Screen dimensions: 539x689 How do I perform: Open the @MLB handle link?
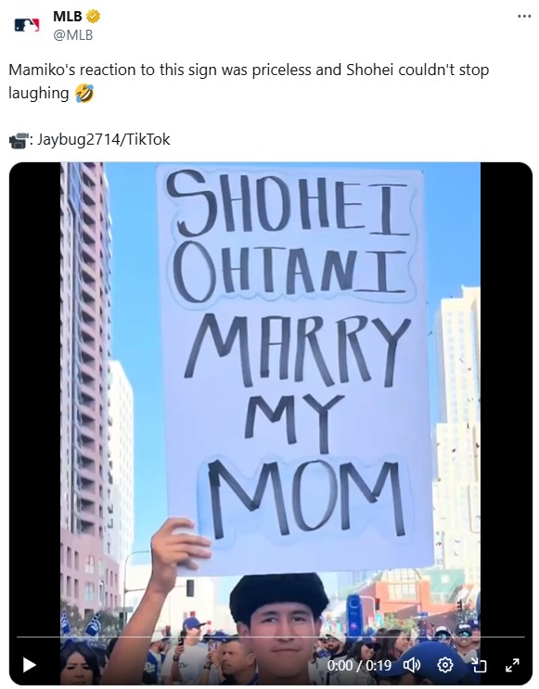(73, 34)
